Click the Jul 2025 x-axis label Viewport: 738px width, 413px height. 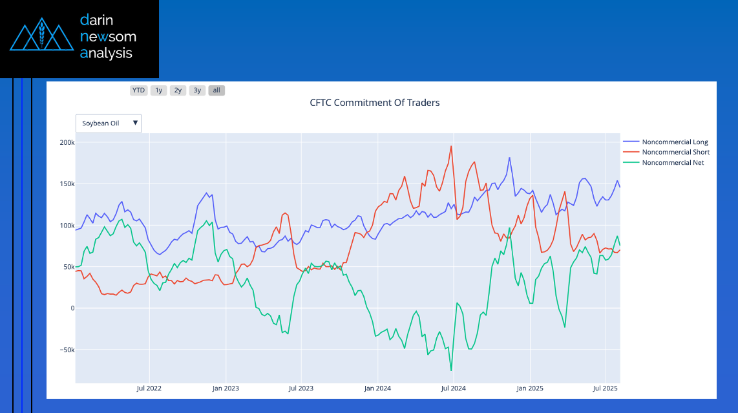(606, 389)
